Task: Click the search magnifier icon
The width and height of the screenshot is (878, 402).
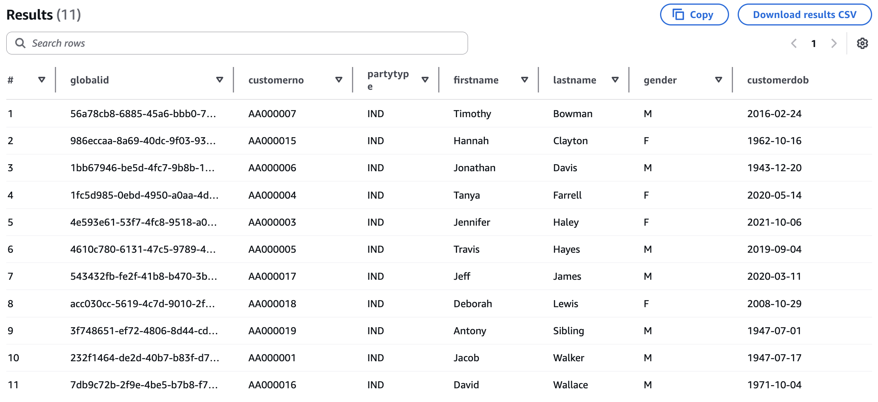Action: pyautogui.click(x=20, y=43)
